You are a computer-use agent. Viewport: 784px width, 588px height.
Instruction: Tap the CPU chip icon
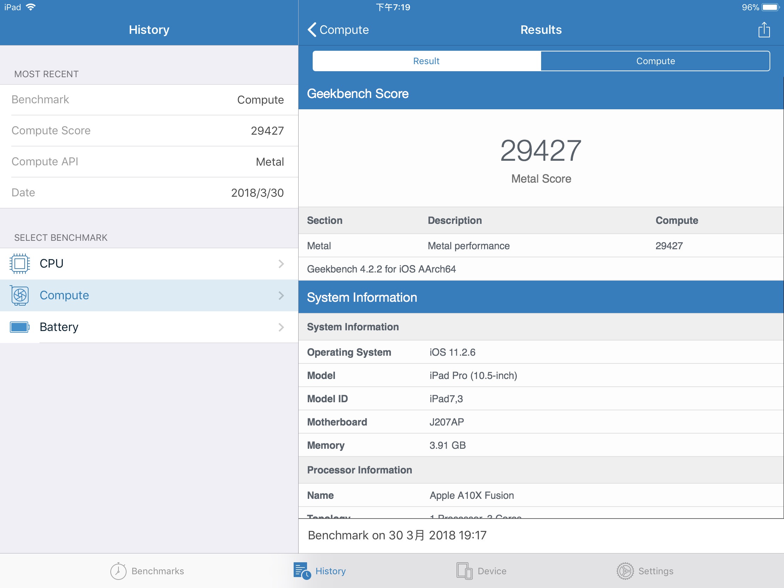[x=20, y=264]
